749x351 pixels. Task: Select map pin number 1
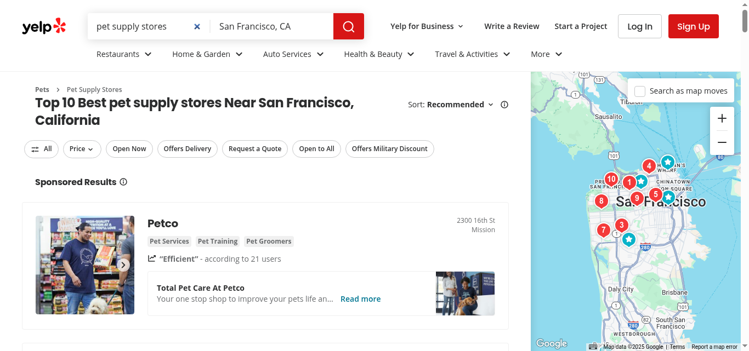point(629,182)
